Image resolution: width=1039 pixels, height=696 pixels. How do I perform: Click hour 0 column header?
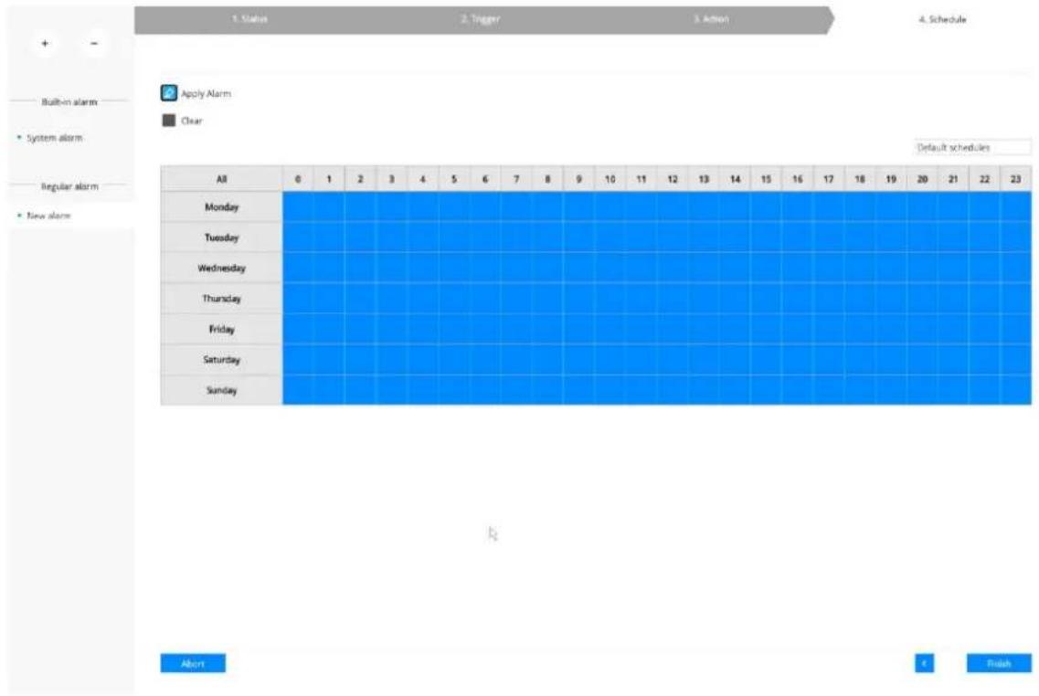(x=298, y=179)
